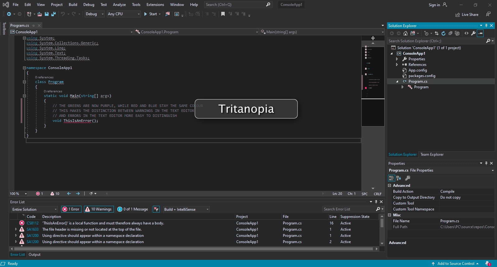The width and height of the screenshot is (497, 267).
Task: Click the Open File folder icon
Action: pos(40,14)
